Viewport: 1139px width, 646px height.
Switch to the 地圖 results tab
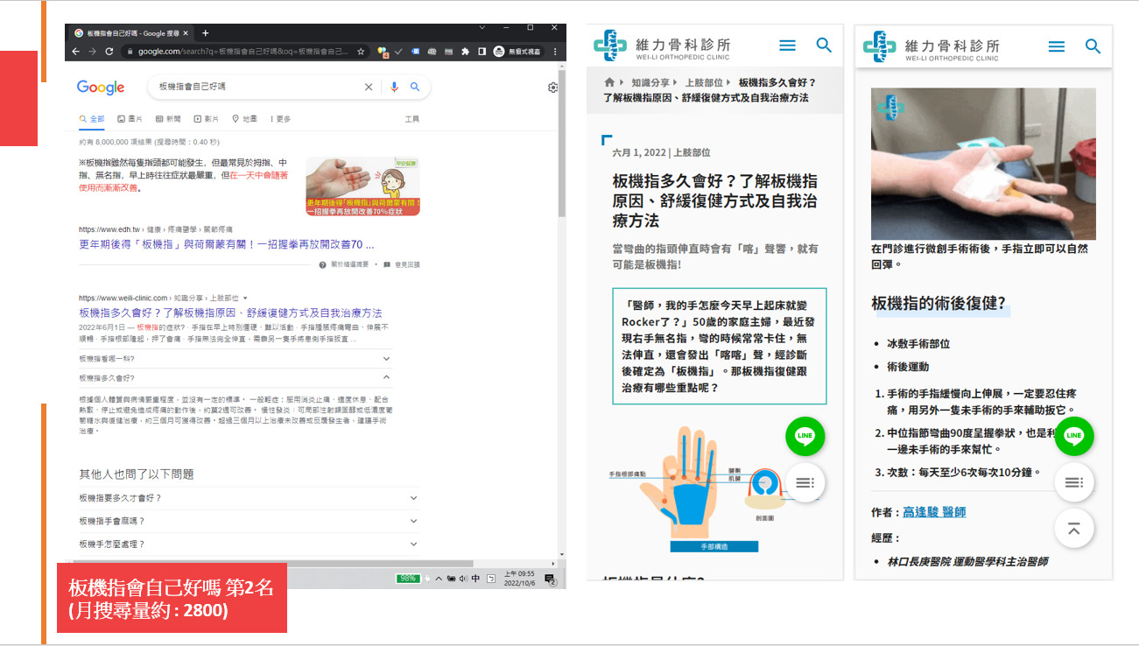pyautogui.click(x=244, y=119)
